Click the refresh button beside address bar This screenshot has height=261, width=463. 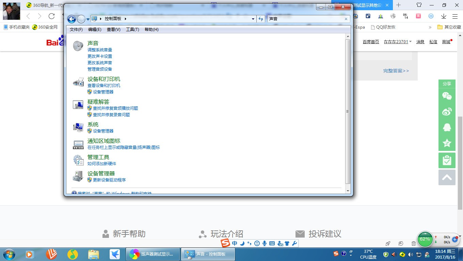point(261,19)
